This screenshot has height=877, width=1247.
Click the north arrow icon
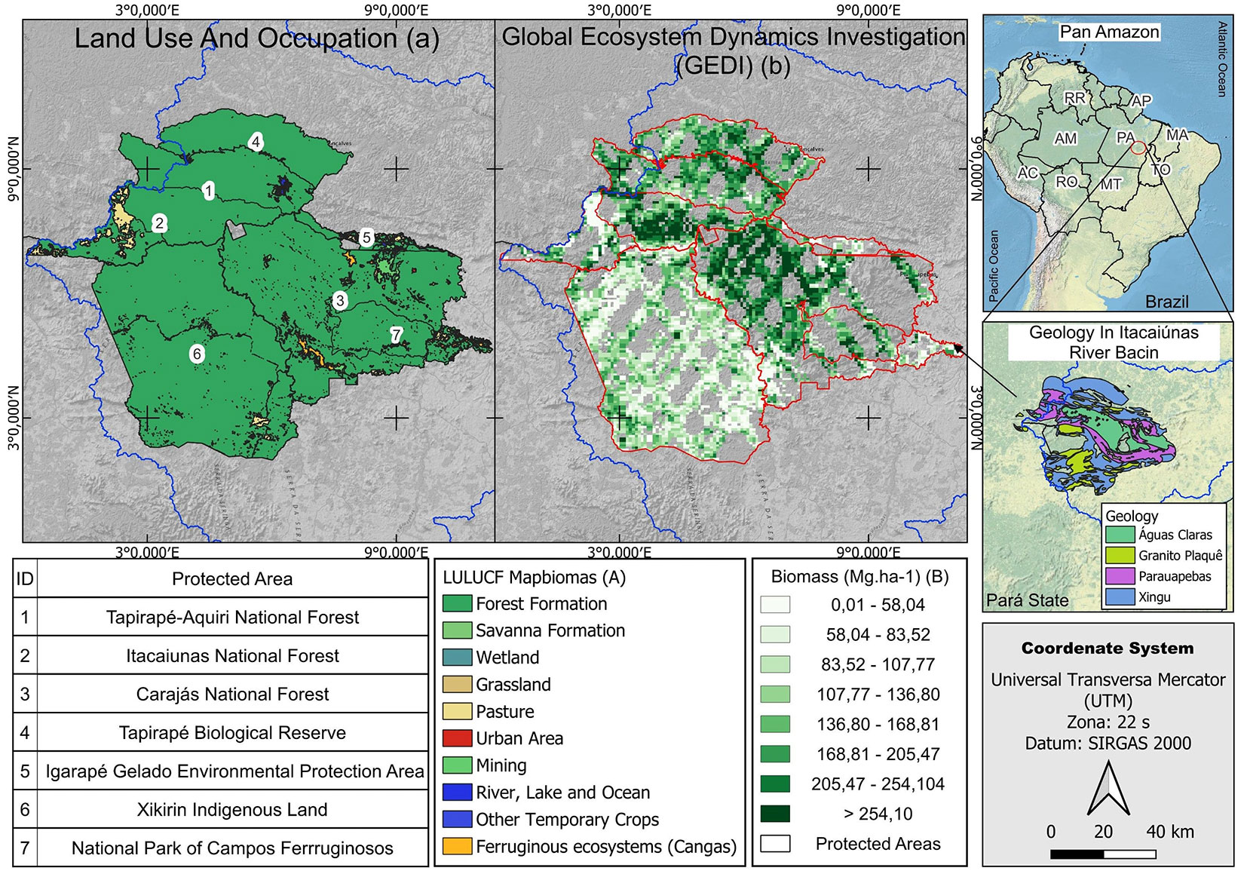coord(1108,788)
